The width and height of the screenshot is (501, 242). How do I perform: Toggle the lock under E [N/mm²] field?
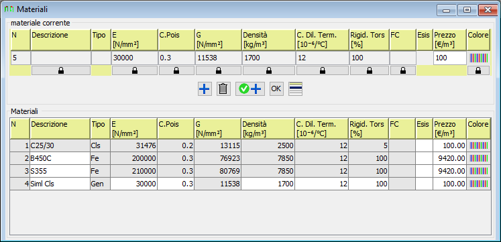point(135,70)
